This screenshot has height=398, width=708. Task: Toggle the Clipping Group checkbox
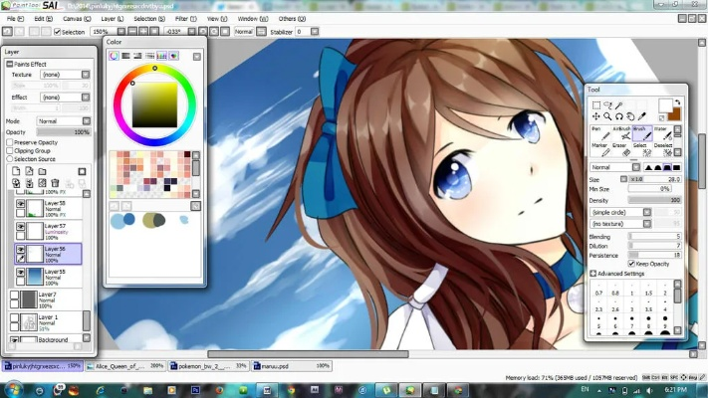[x=9, y=150]
